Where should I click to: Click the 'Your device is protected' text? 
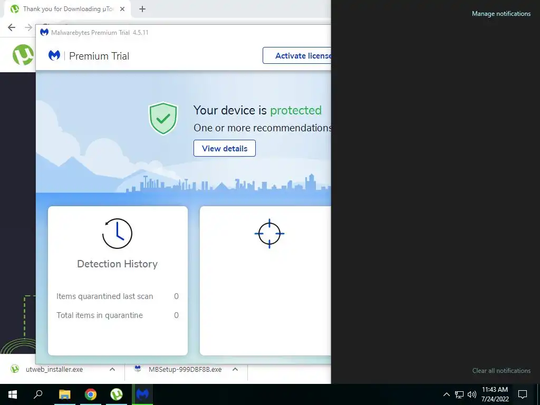pyautogui.click(x=257, y=110)
